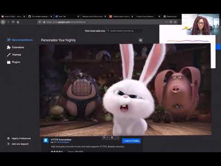Click the Nightly Preferences gear icon
The image size is (221, 166).
point(8,138)
